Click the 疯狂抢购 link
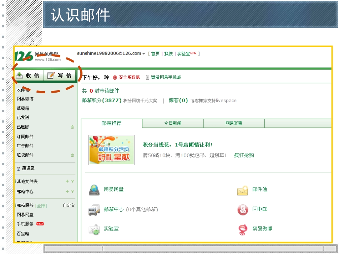 pyautogui.click(x=244, y=155)
